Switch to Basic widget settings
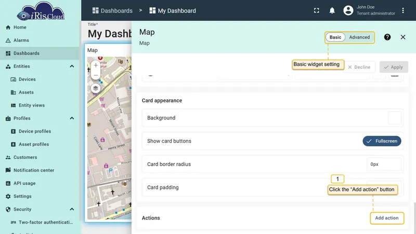Screen dimensions: 416x234 [x=335, y=37]
